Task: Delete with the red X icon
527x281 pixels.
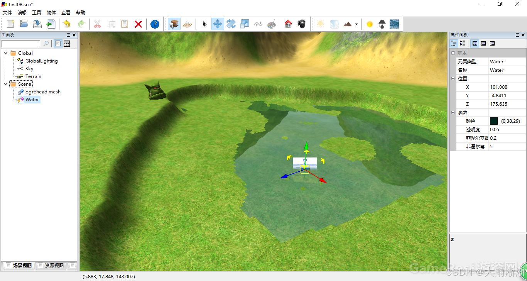Action: tap(138, 24)
